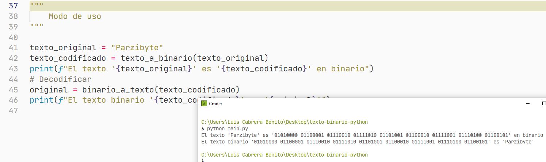
Task: Click line number 42 in the editor gutter
Action: 13,58
